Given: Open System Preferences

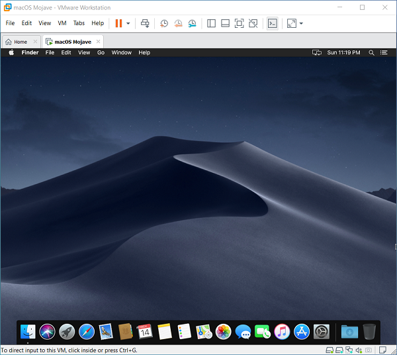Looking at the screenshot, I should pyautogui.click(x=322, y=331).
